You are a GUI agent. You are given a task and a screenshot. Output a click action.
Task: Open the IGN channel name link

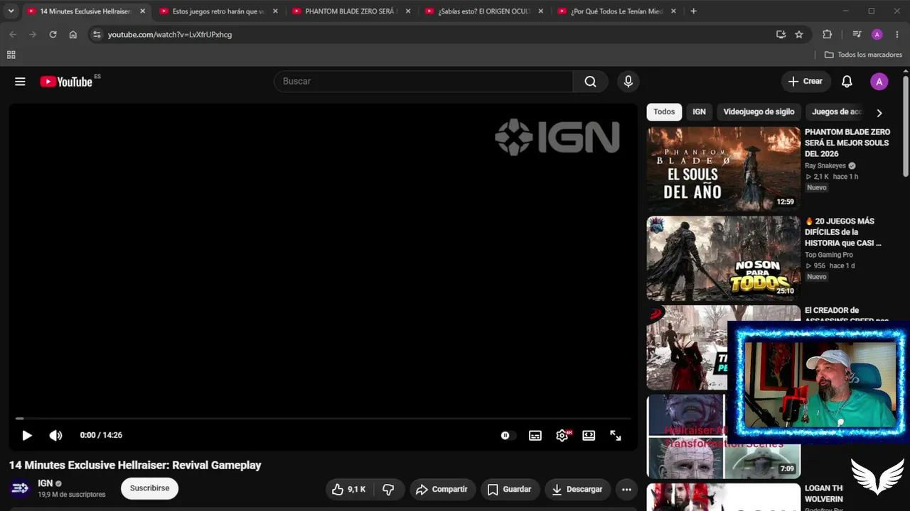coord(45,483)
